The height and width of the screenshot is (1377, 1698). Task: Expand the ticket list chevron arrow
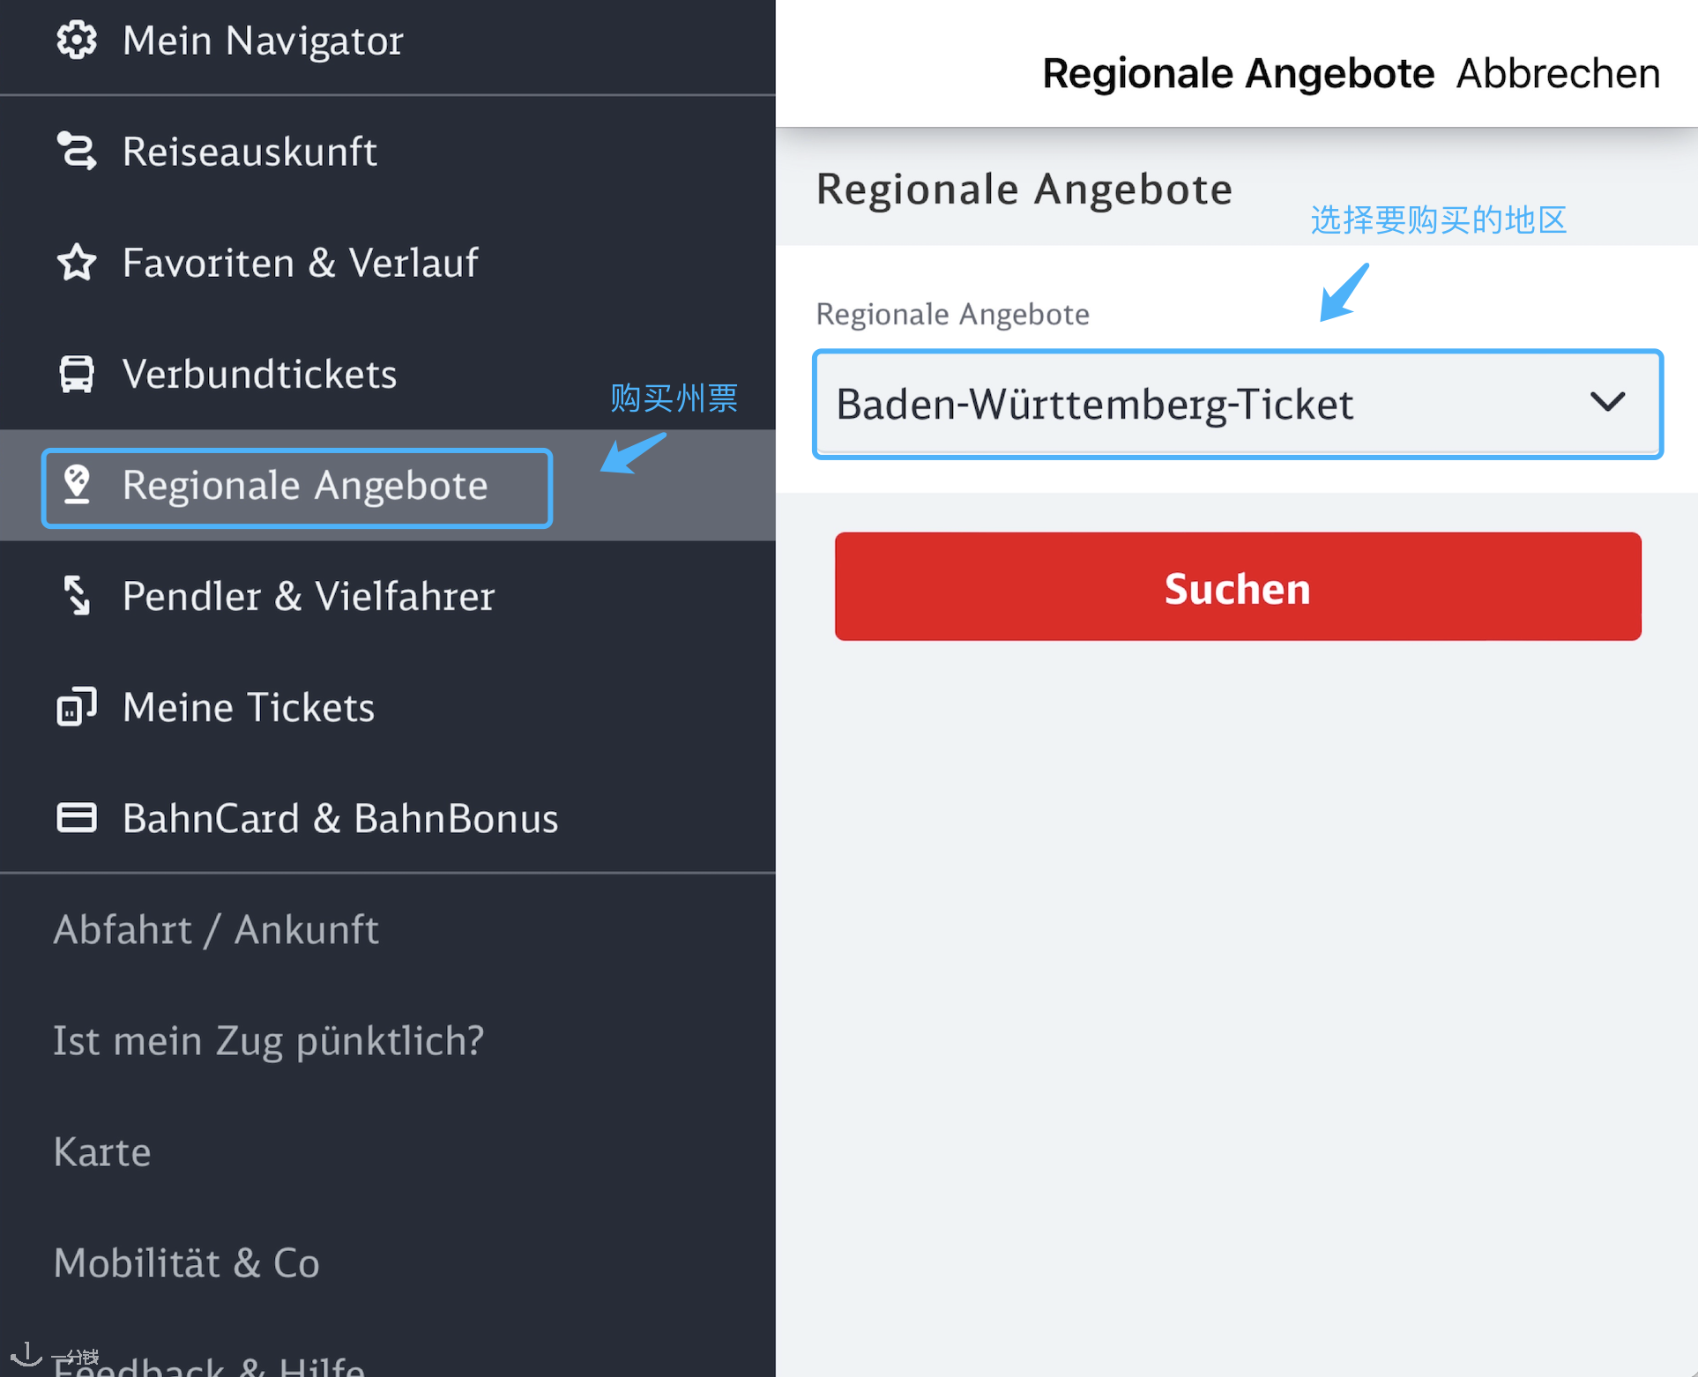click(1607, 402)
